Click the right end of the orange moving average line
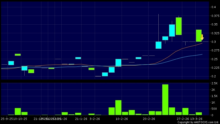 (202, 43)
